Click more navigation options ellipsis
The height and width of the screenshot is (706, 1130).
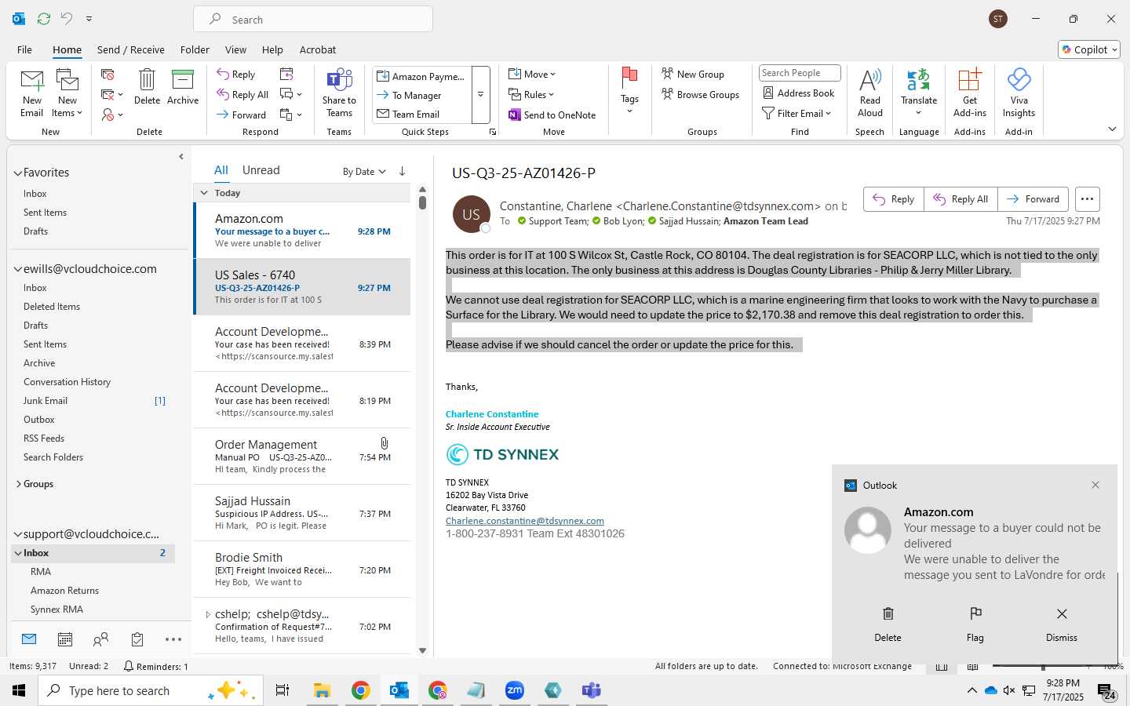click(173, 639)
